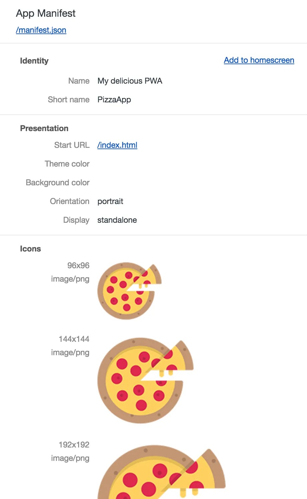Click the Add to homescreen link
Screen dimensions: 307x499
click(x=259, y=60)
